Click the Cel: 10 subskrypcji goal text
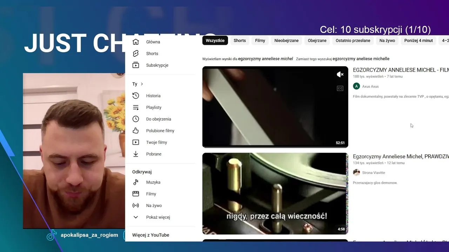 tap(375, 30)
